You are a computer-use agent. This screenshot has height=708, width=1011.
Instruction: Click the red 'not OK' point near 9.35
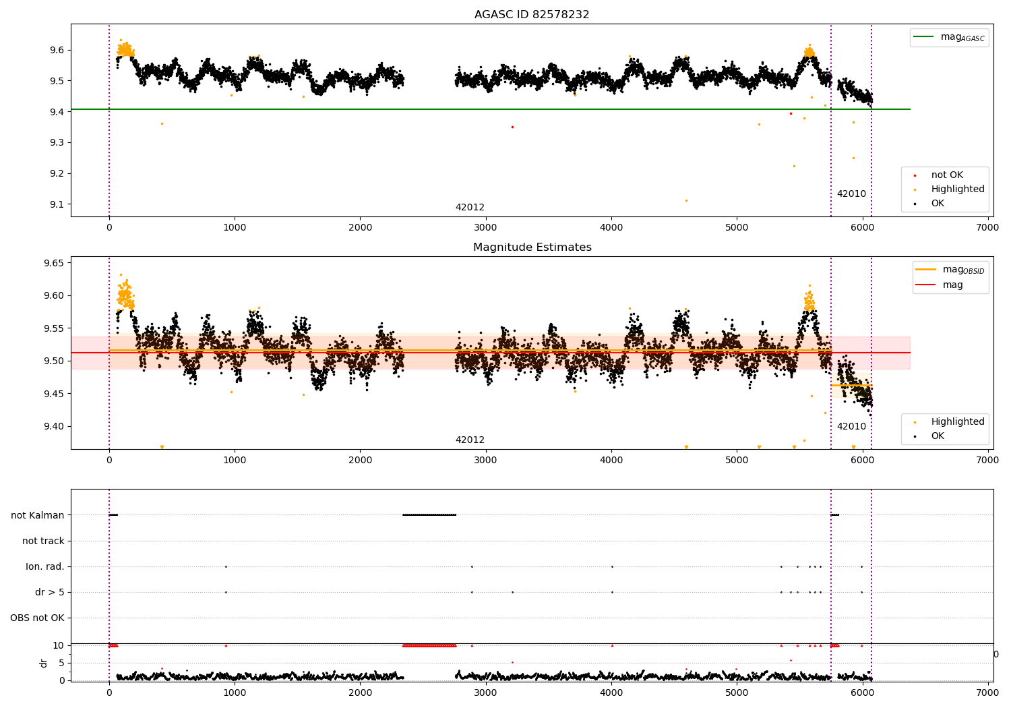tap(512, 127)
